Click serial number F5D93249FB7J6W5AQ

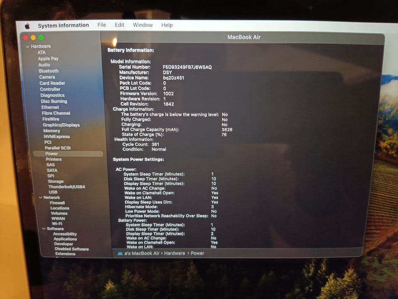coord(187,67)
